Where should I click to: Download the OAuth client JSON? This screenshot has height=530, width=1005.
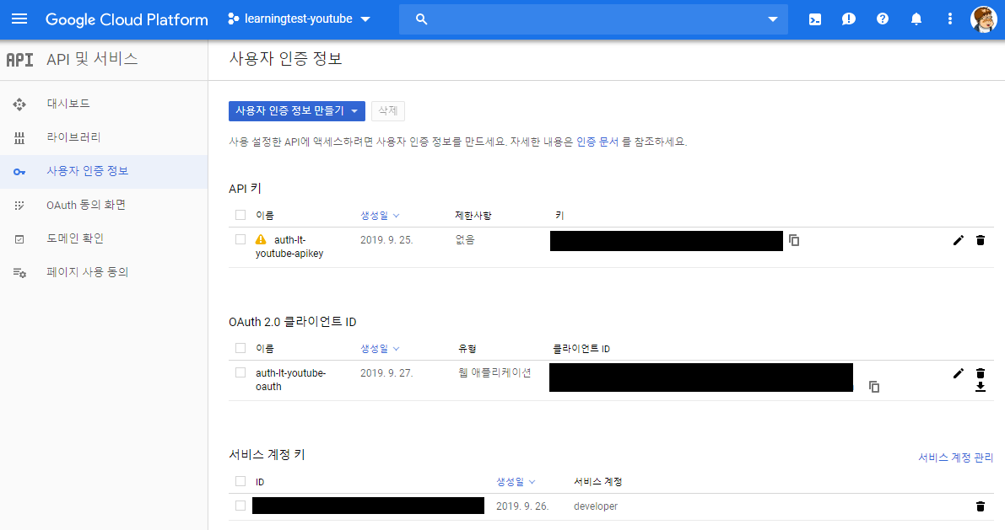tap(980, 388)
